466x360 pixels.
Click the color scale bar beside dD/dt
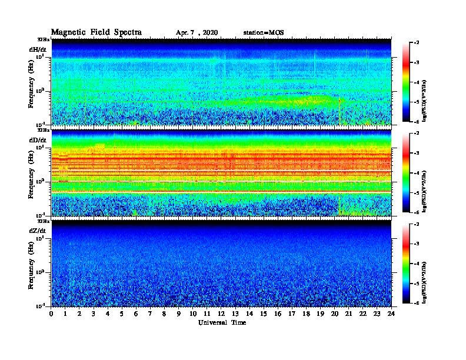pos(405,173)
